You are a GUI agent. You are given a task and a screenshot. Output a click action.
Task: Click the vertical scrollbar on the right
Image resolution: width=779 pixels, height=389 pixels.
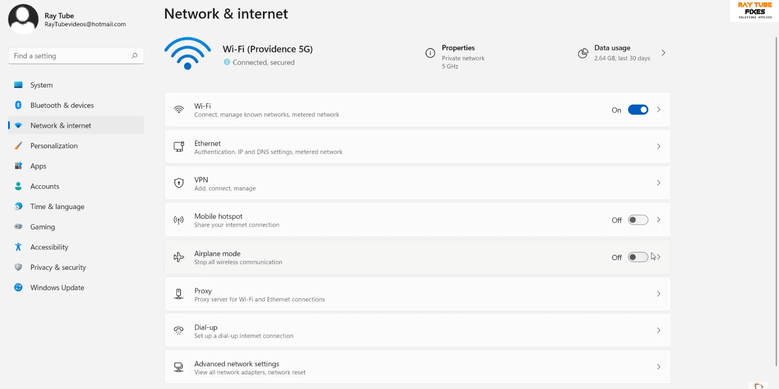coord(776,194)
